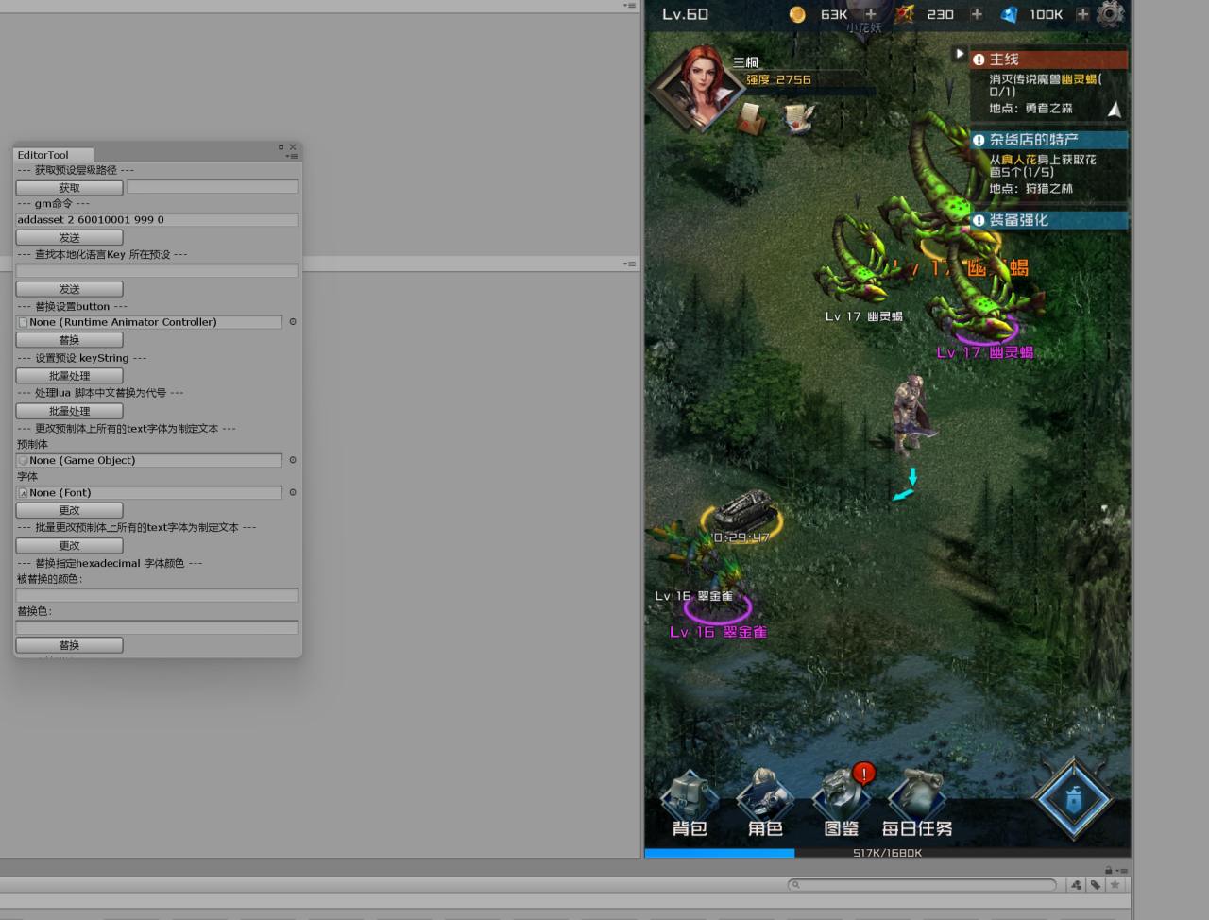The height and width of the screenshot is (920, 1209).
Task: Switch to the EditorTool tab
Action: pyautogui.click(x=43, y=155)
